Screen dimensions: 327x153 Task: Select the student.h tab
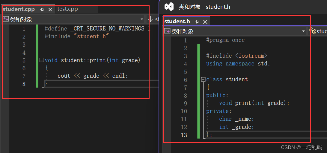point(177,22)
